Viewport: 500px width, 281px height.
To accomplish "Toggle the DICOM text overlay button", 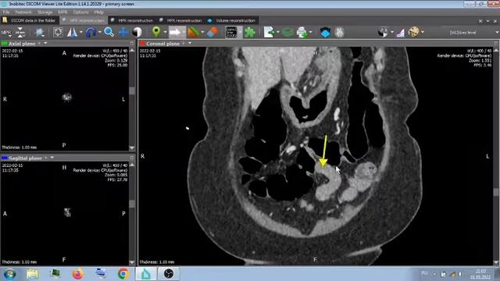I will point(231,32).
